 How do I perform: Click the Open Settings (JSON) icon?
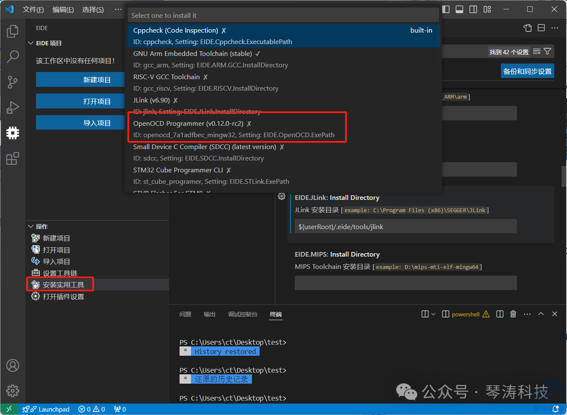[528, 28]
